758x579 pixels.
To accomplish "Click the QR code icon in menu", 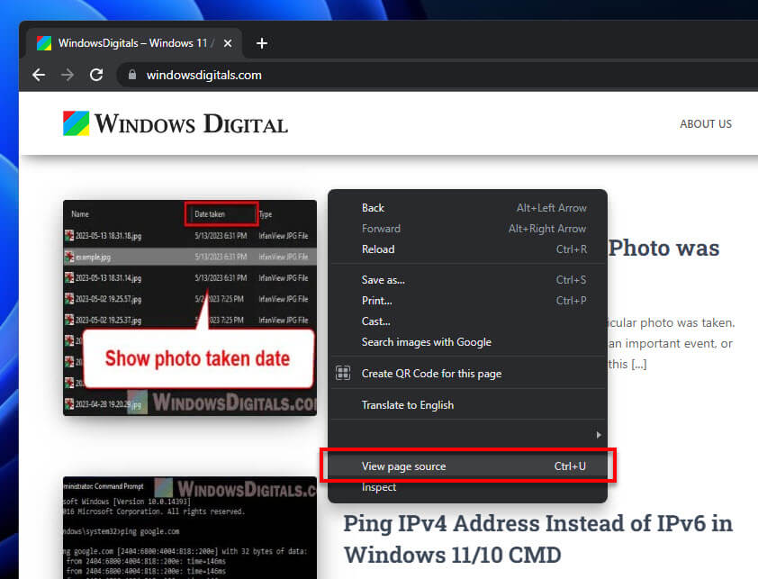I will (343, 373).
